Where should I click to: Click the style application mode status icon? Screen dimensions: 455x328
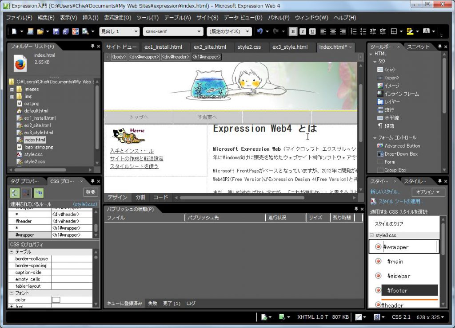[x=377, y=317]
